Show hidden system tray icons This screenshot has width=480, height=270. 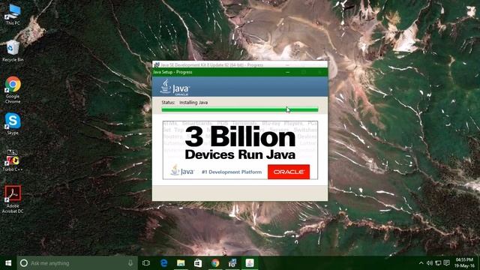(421, 263)
